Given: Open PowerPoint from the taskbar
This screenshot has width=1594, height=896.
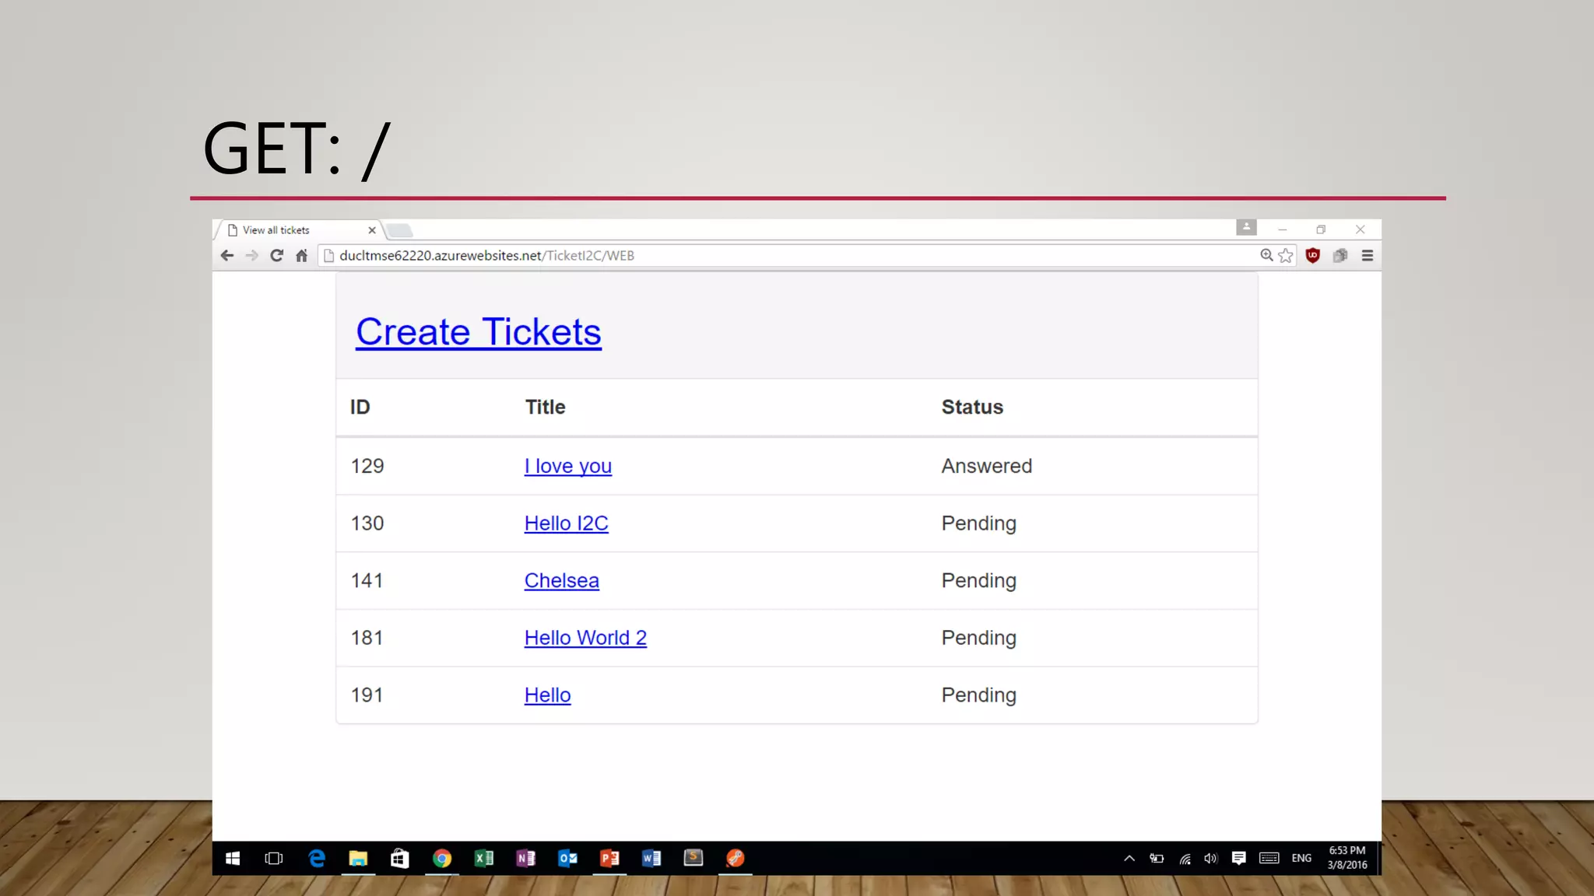Looking at the screenshot, I should (609, 858).
